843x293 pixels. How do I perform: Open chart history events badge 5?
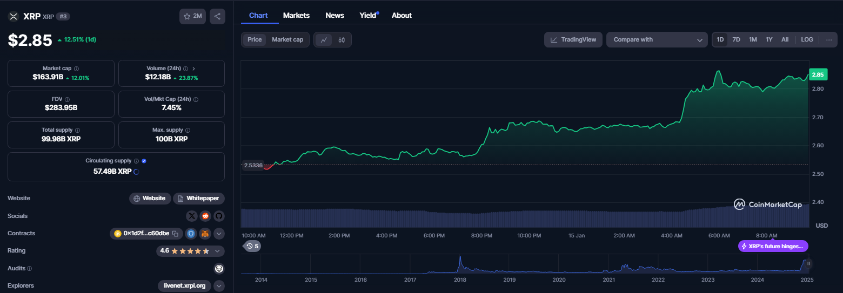coord(252,246)
